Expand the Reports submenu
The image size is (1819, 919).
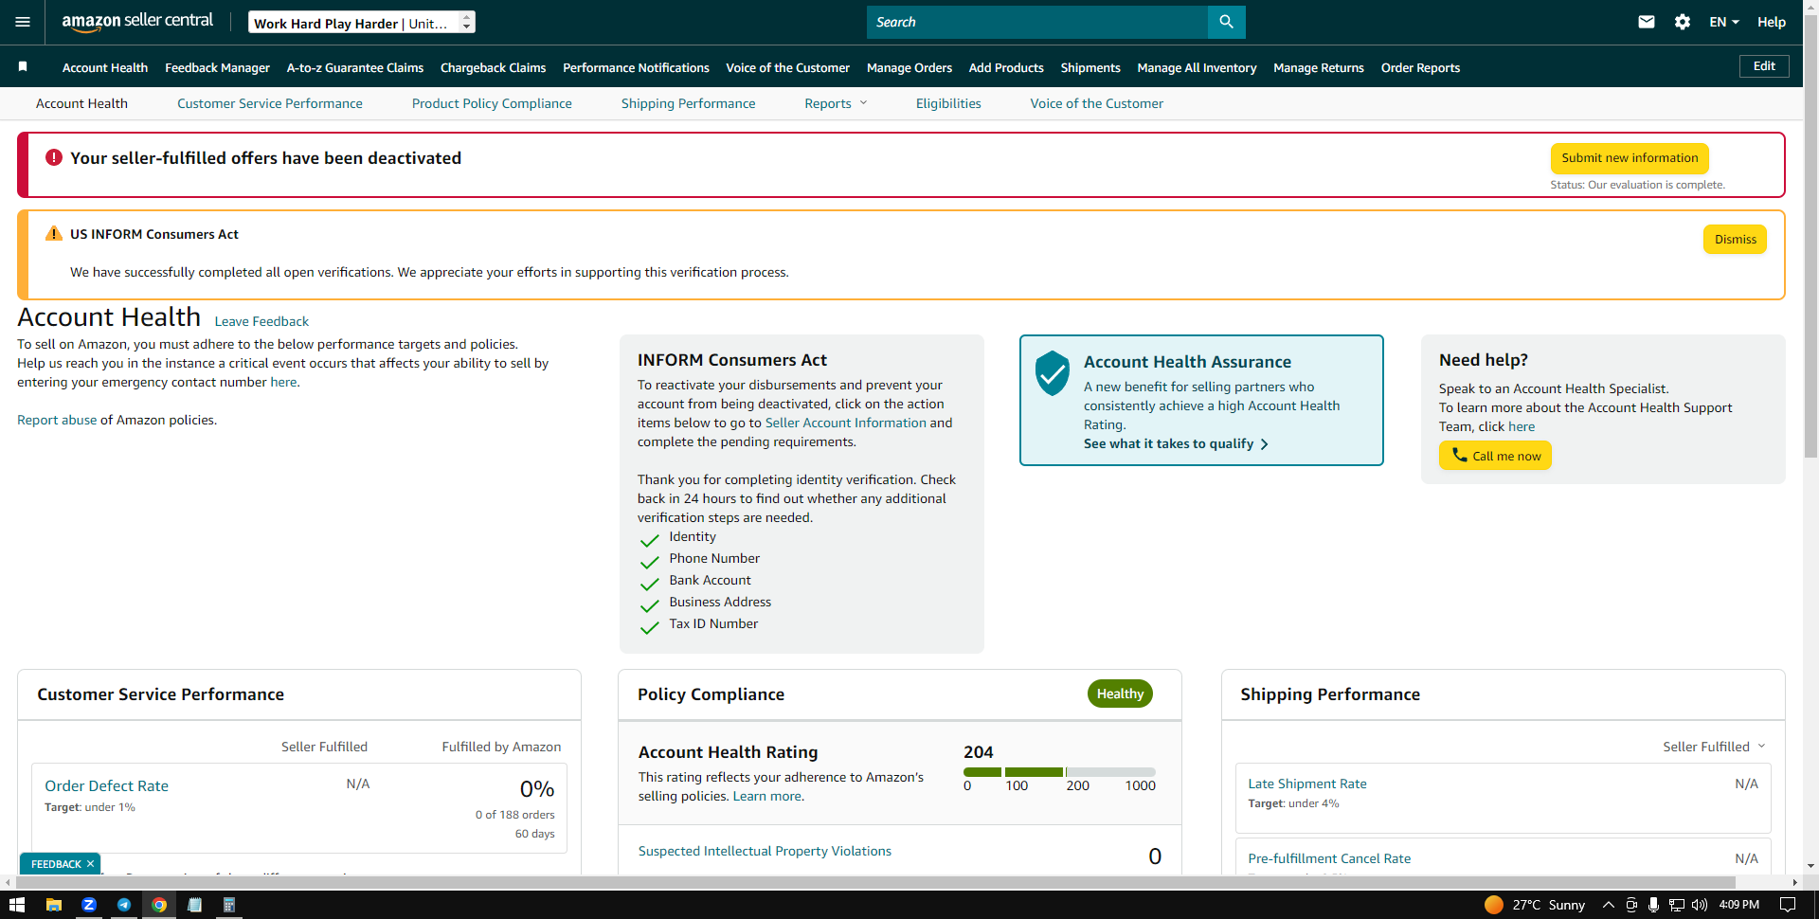point(836,103)
